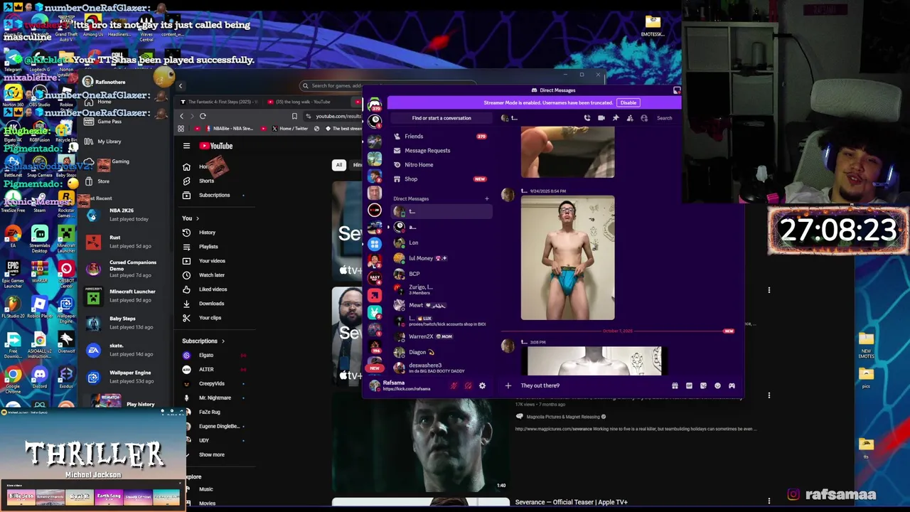Open Discord user settings gear
The width and height of the screenshot is (910, 512).
pos(482,385)
